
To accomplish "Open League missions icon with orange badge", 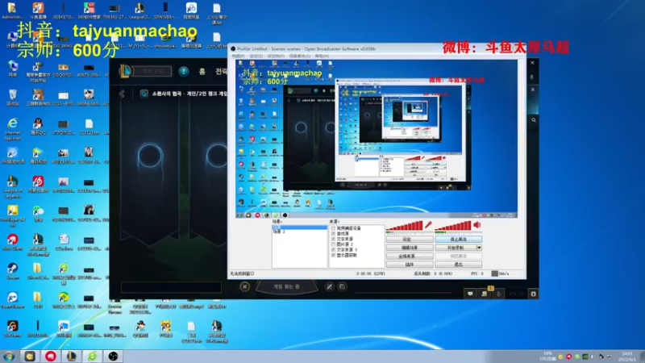I will click(485, 293).
